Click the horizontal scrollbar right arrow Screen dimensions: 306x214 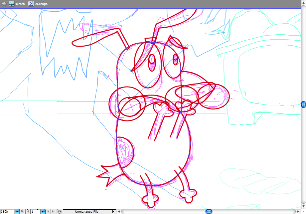tap(298, 211)
